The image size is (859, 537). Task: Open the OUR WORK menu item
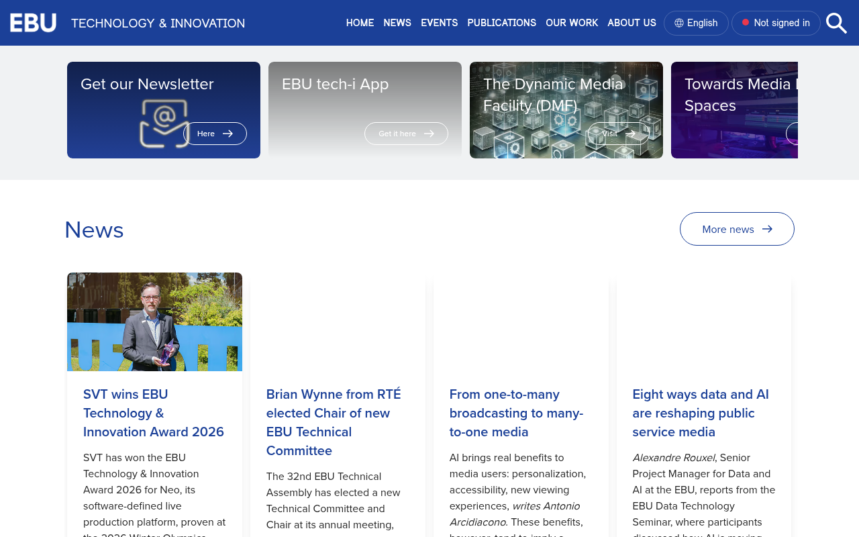pyautogui.click(x=572, y=23)
